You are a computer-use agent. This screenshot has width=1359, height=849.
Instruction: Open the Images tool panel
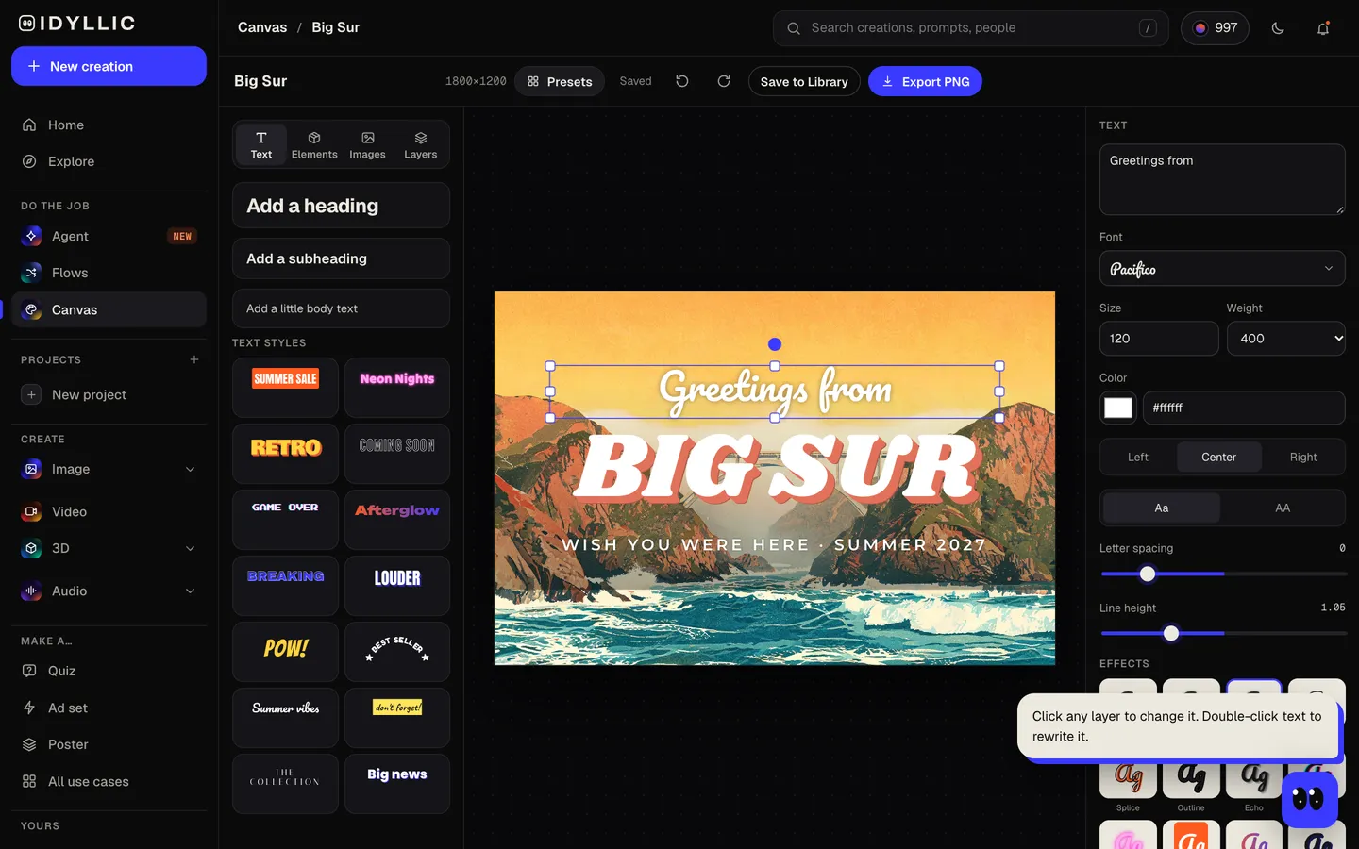coord(367,144)
